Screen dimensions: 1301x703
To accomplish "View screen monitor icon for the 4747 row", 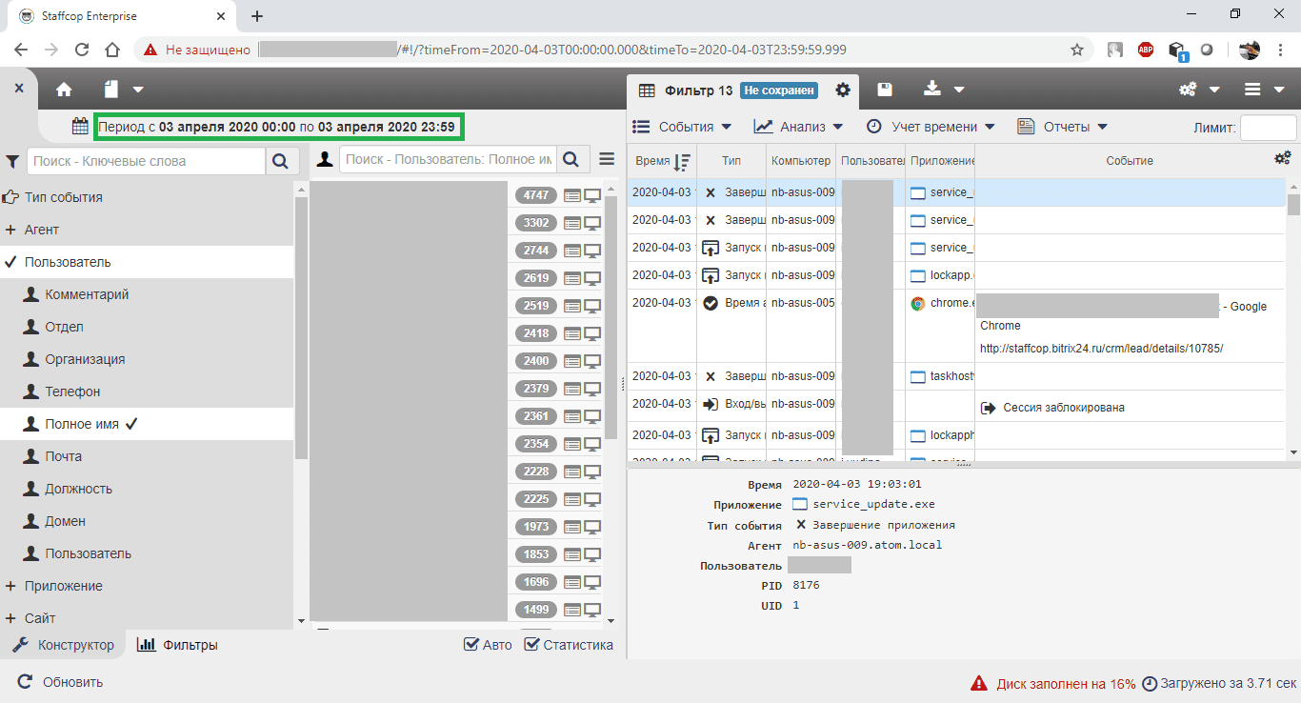I will click(592, 195).
